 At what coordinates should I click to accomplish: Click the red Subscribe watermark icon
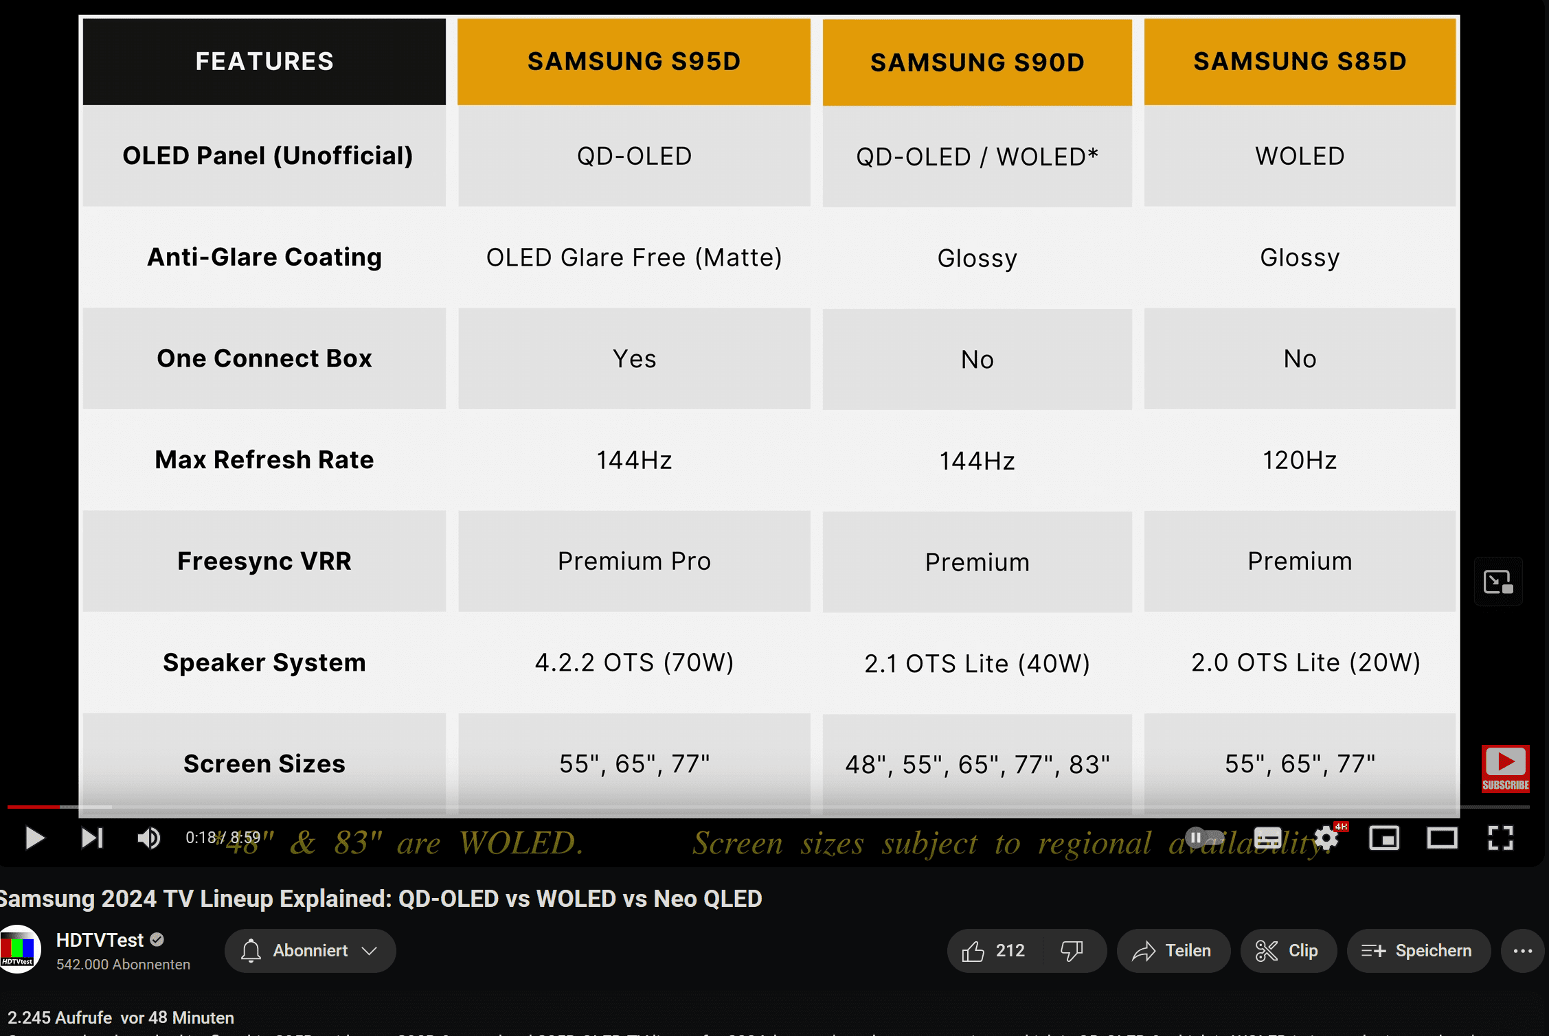(x=1505, y=768)
